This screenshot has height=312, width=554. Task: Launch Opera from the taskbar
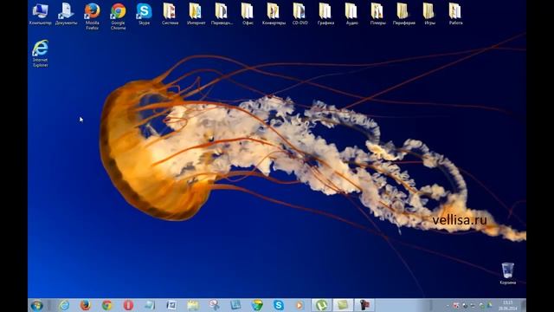[128, 305]
